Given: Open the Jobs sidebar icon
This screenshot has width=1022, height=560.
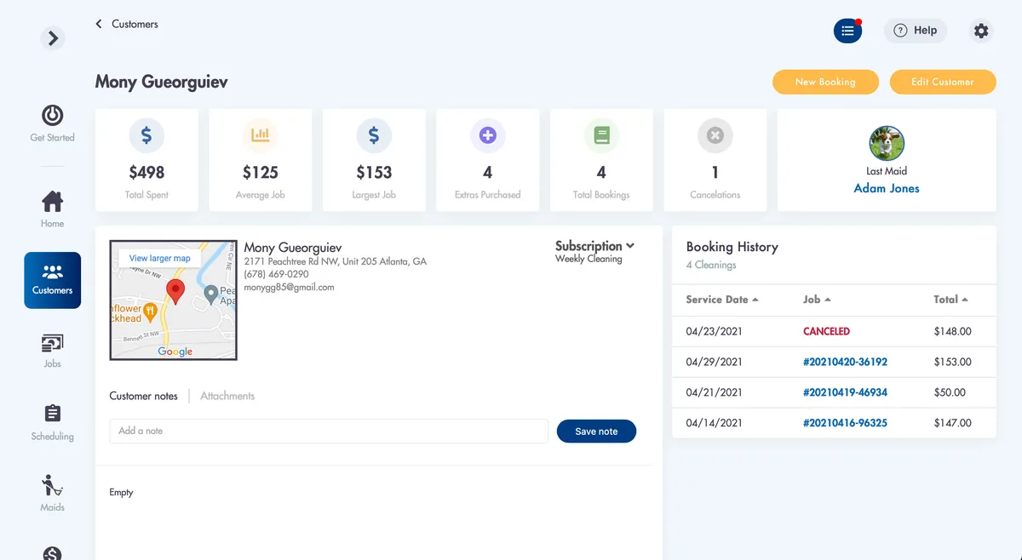Looking at the screenshot, I should pyautogui.click(x=52, y=344).
